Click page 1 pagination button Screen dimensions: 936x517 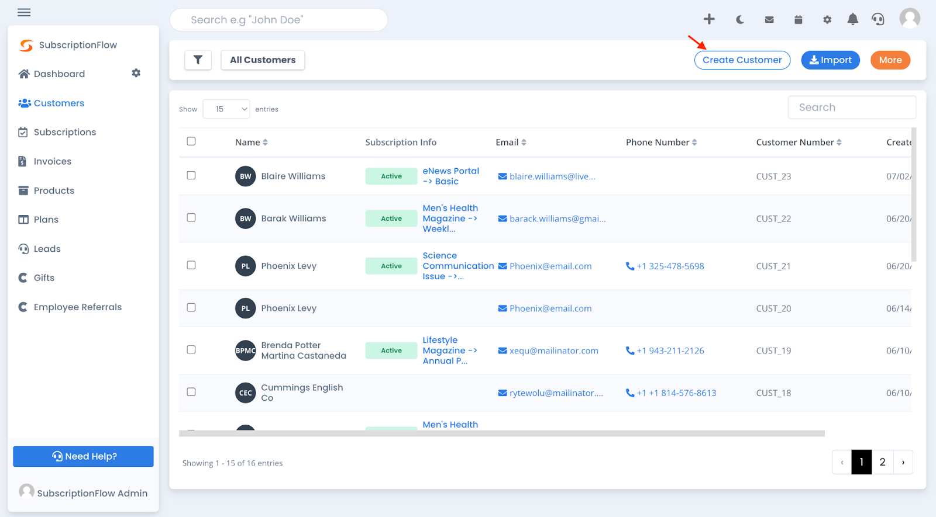[862, 462]
